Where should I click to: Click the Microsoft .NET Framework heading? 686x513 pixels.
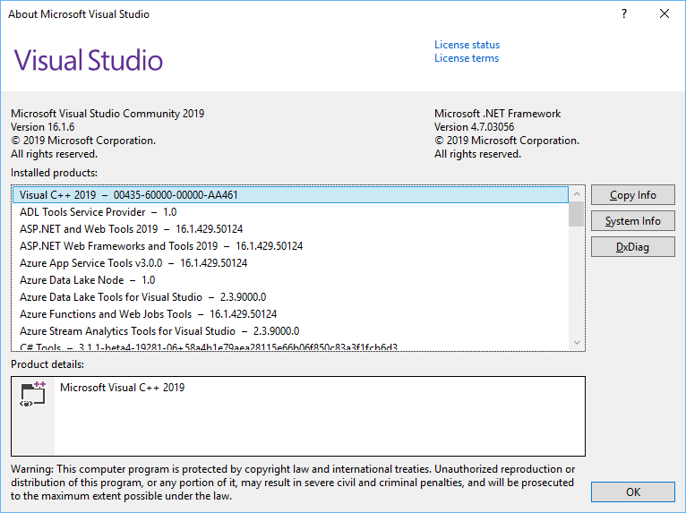pos(497,114)
